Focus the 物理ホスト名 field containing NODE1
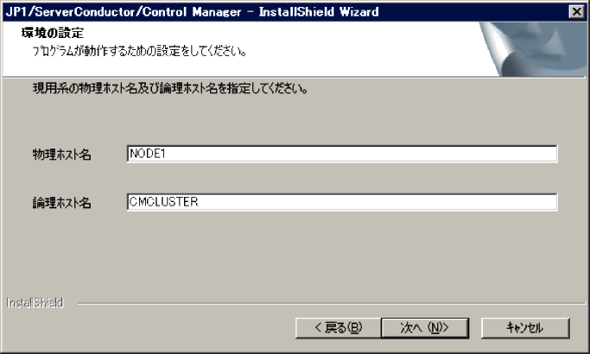The width and height of the screenshot is (590, 354). (342, 154)
